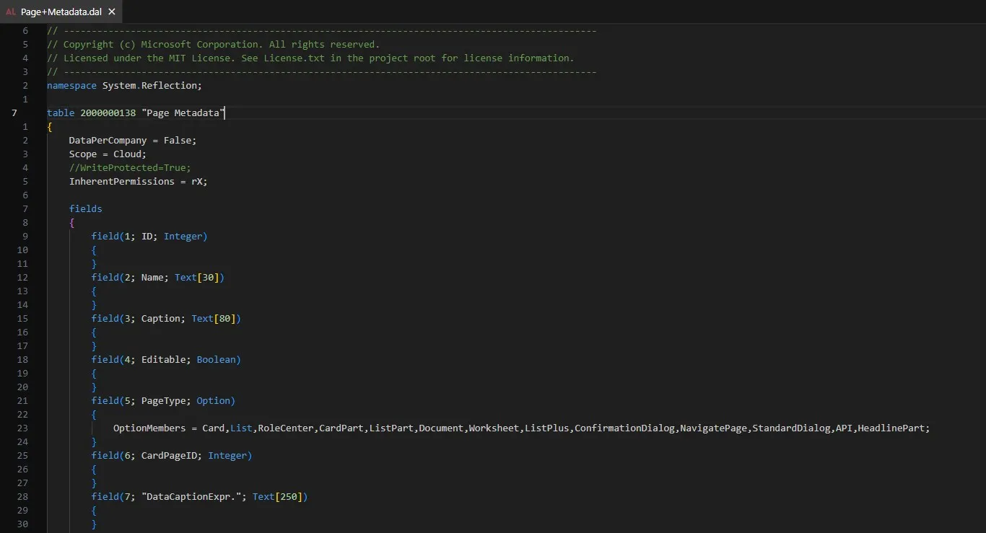Image resolution: width=986 pixels, height=533 pixels.
Task: Click the StandardDialog option member
Action: click(x=791, y=428)
